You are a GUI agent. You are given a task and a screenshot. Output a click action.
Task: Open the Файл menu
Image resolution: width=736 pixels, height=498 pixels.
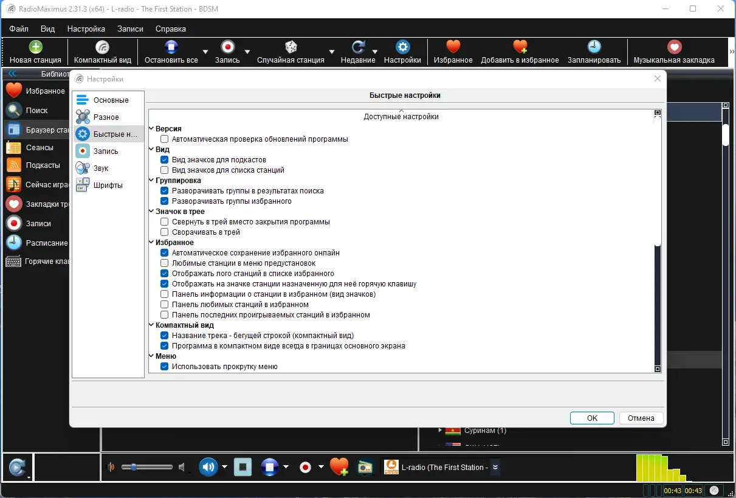(19, 29)
